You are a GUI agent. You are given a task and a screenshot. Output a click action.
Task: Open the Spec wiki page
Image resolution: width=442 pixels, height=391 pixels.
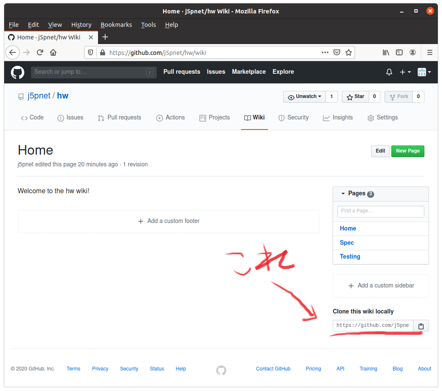pyautogui.click(x=347, y=243)
